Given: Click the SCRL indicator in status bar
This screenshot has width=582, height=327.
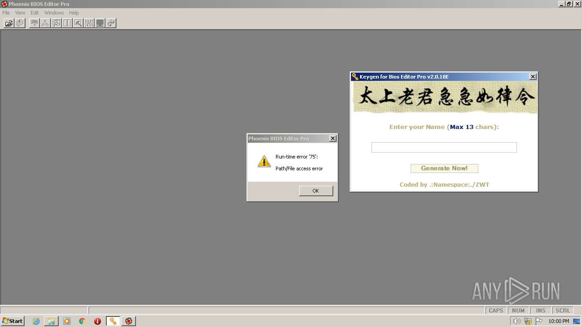Looking at the screenshot, I should click(563, 310).
